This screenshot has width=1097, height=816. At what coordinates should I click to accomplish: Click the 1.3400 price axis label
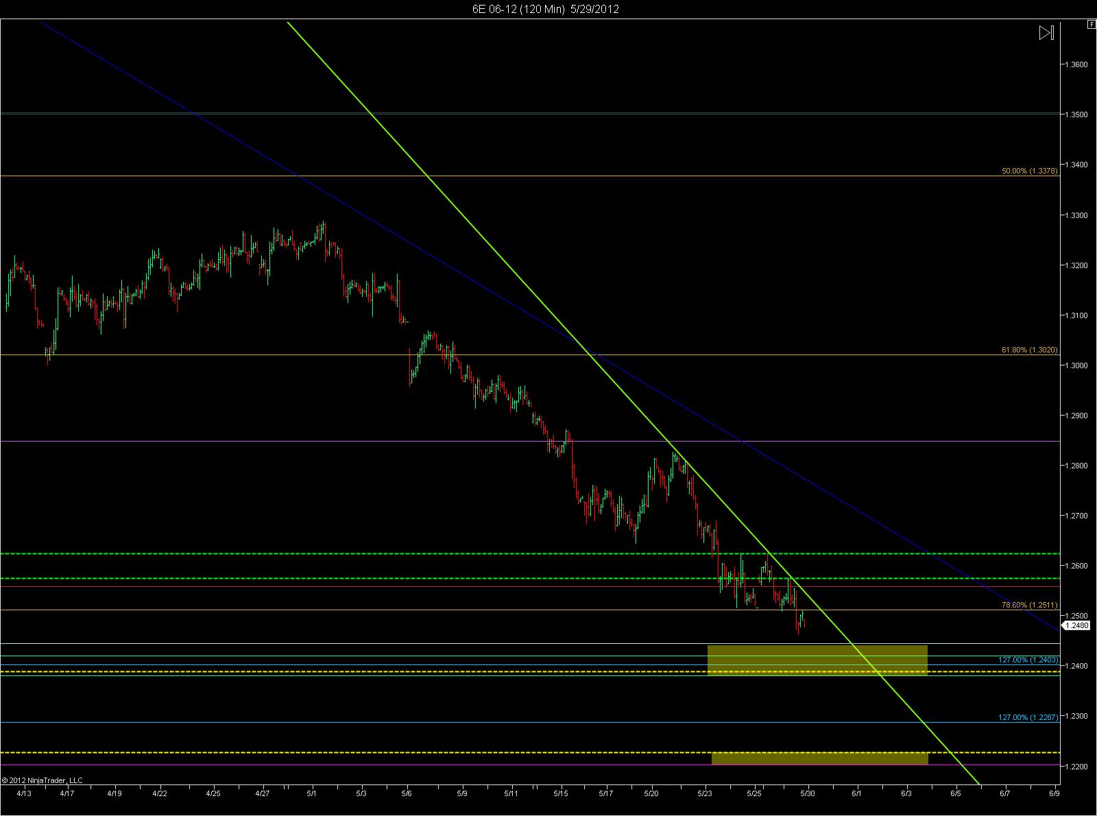point(1075,165)
